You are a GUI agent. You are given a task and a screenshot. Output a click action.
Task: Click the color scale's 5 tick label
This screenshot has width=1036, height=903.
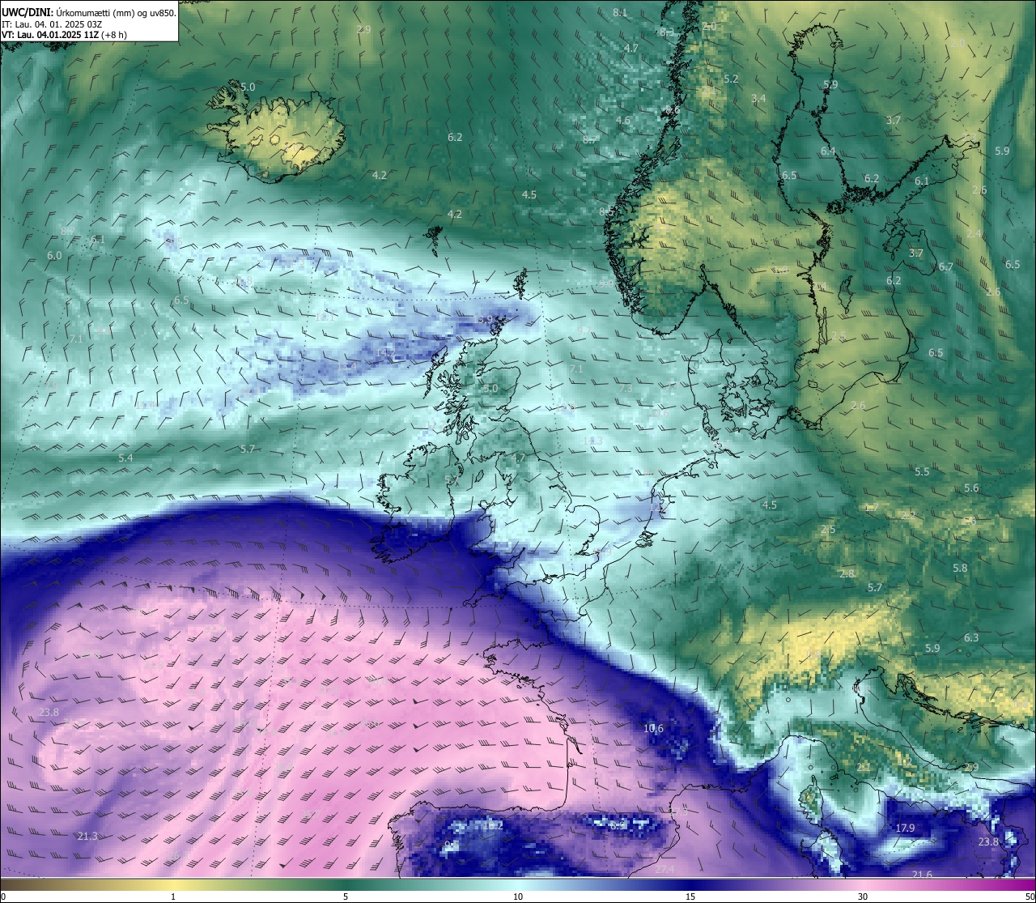pyautogui.click(x=346, y=897)
